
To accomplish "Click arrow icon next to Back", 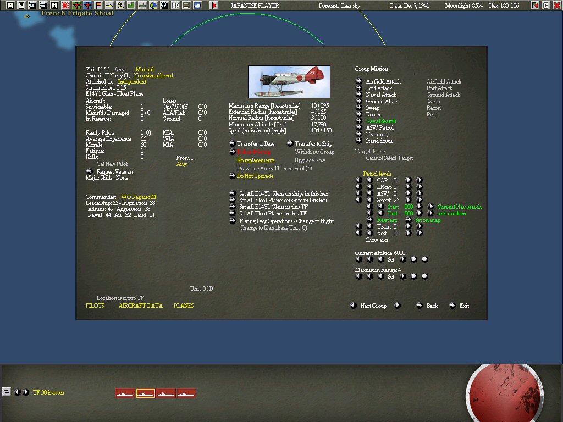I will [x=419, y=306].
